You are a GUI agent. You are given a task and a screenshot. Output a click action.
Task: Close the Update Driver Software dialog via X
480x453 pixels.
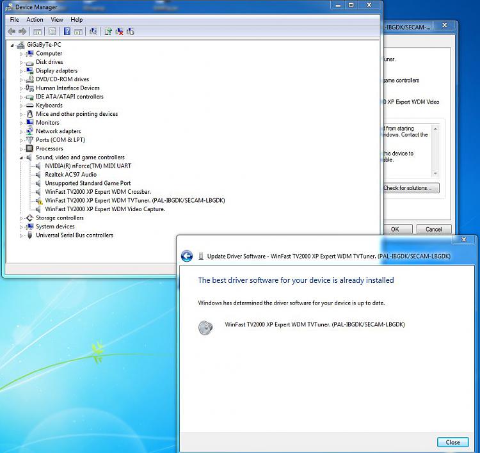[x=464, y=239]
